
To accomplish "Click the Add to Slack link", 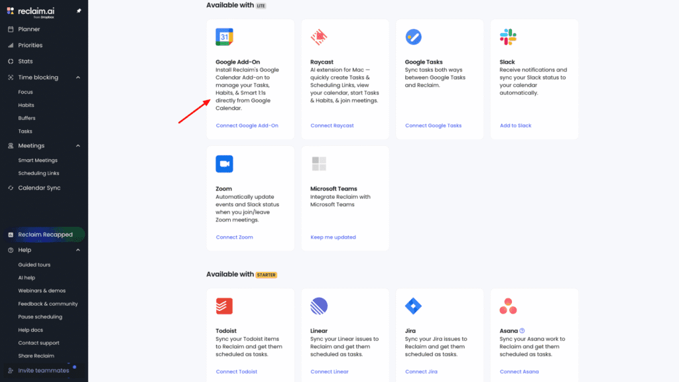I will [515, 125].
